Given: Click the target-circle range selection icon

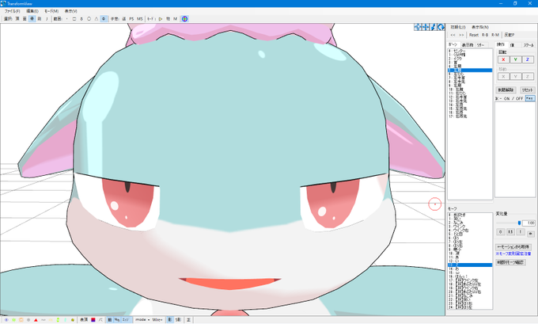Looking at the screenshot, I should (104, 19).
